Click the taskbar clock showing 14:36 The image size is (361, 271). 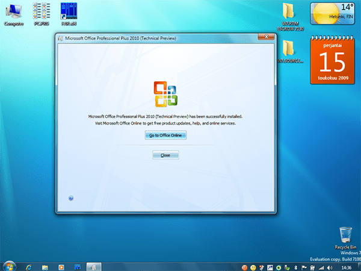[x=347, y=267]
